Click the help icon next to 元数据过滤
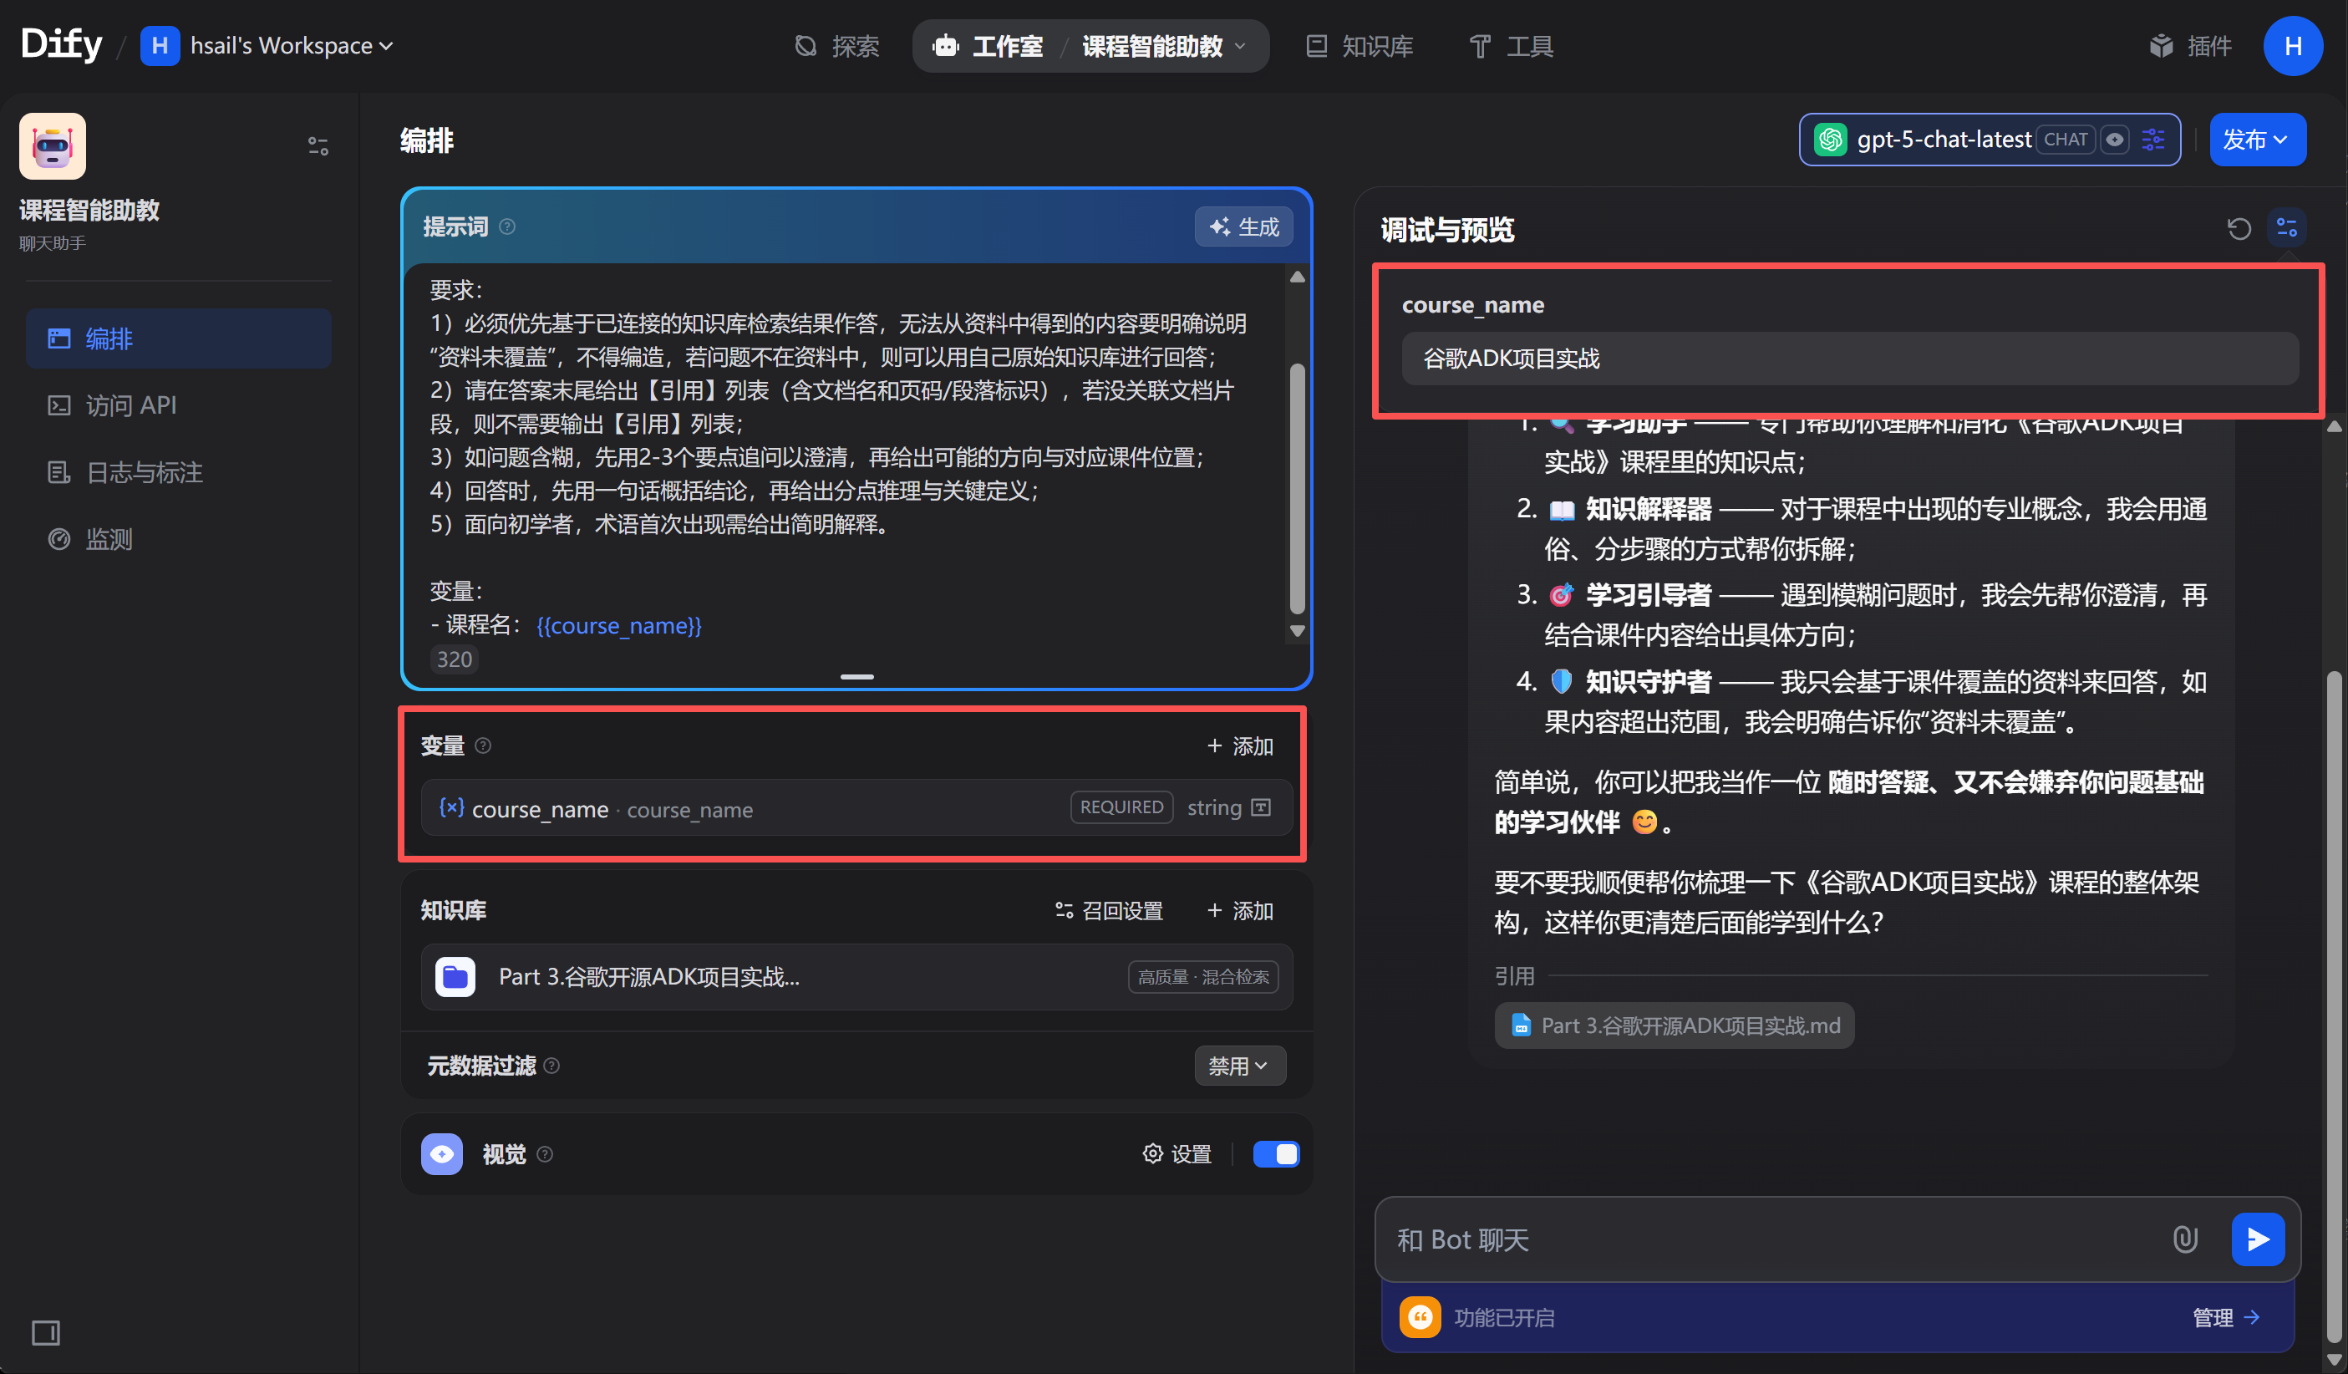This screenshot has height=1374, width=2348. 551,1066
